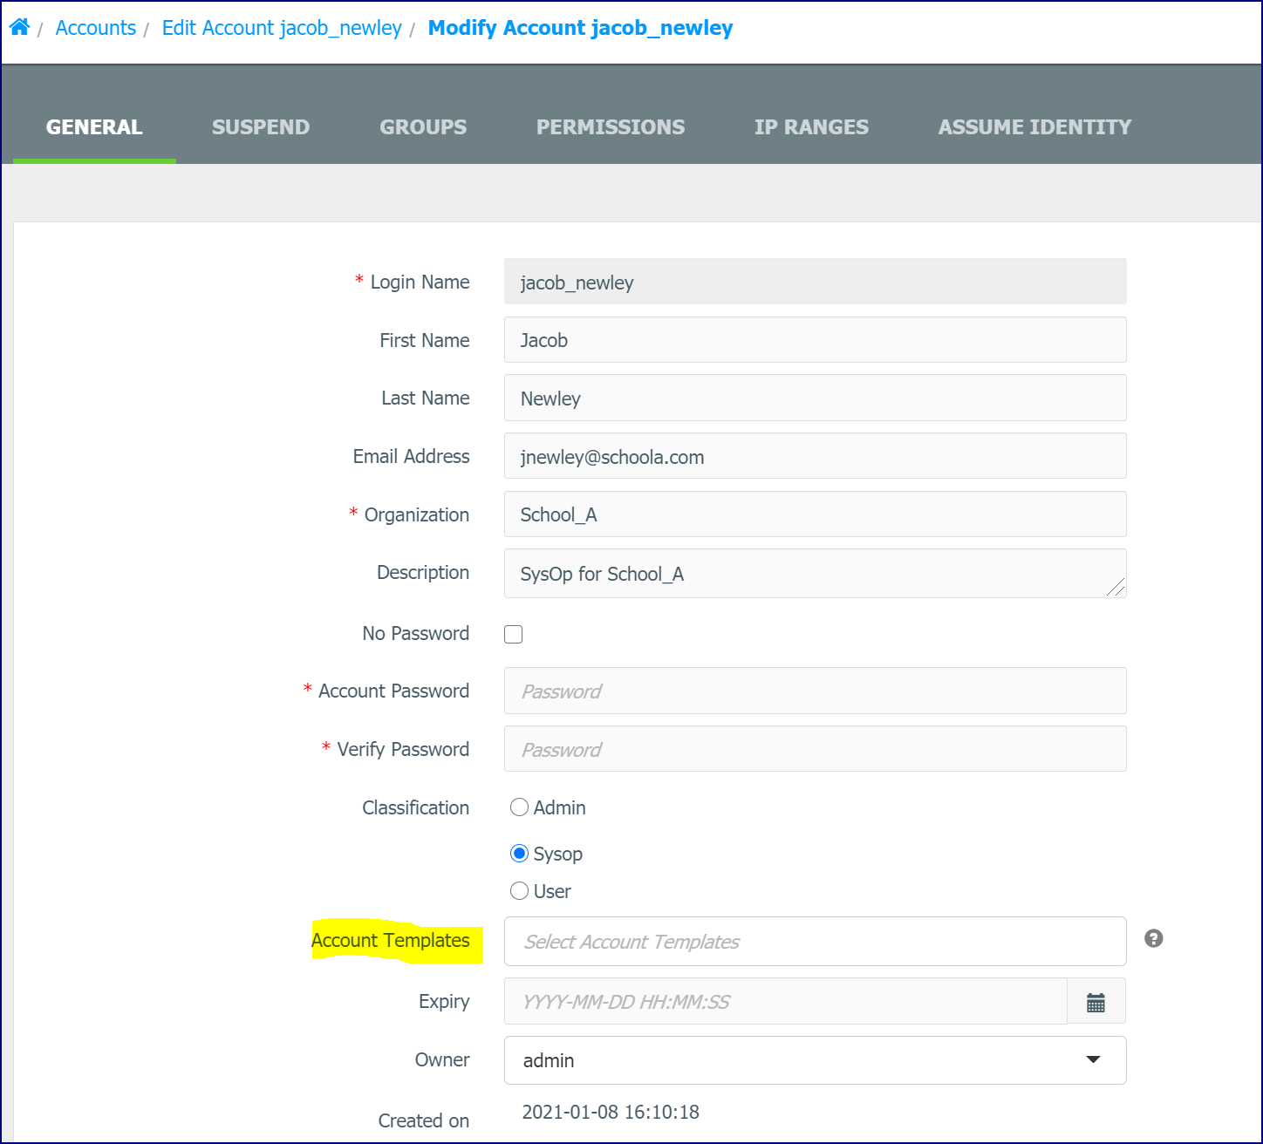Select Sysop classification
The width and height of the screenshot is (1263, 1144).
click(519, 854)
